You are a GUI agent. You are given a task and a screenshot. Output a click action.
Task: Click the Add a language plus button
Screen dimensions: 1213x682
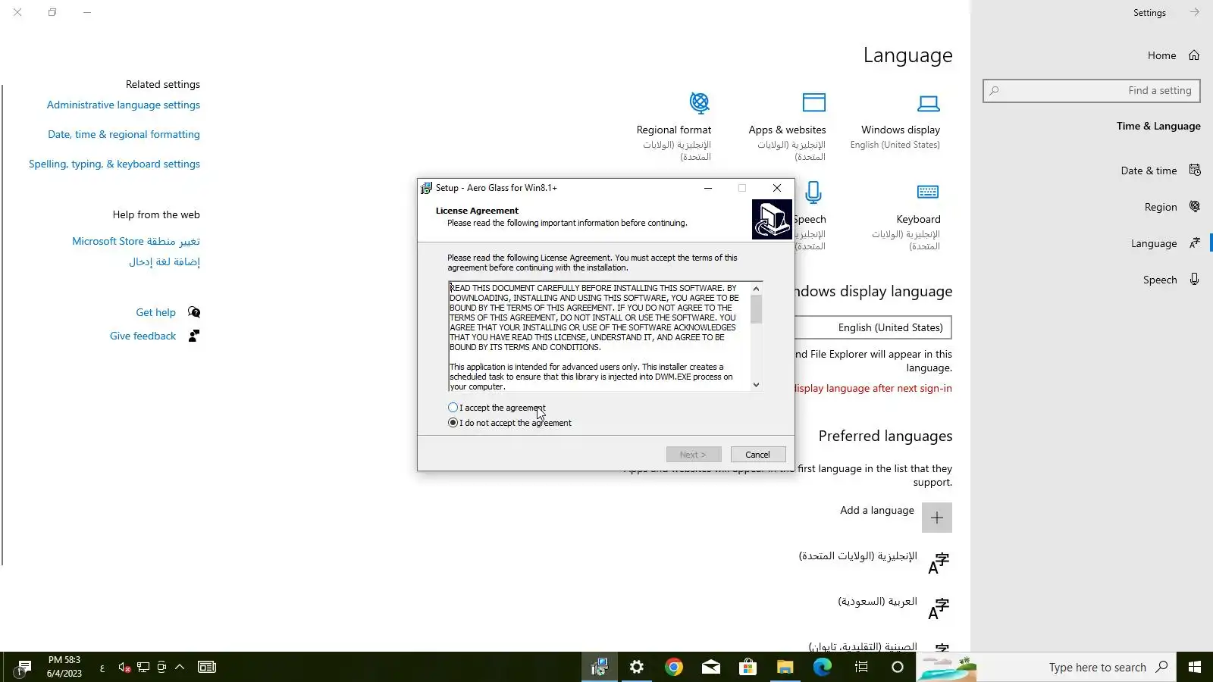coord(937,518)
